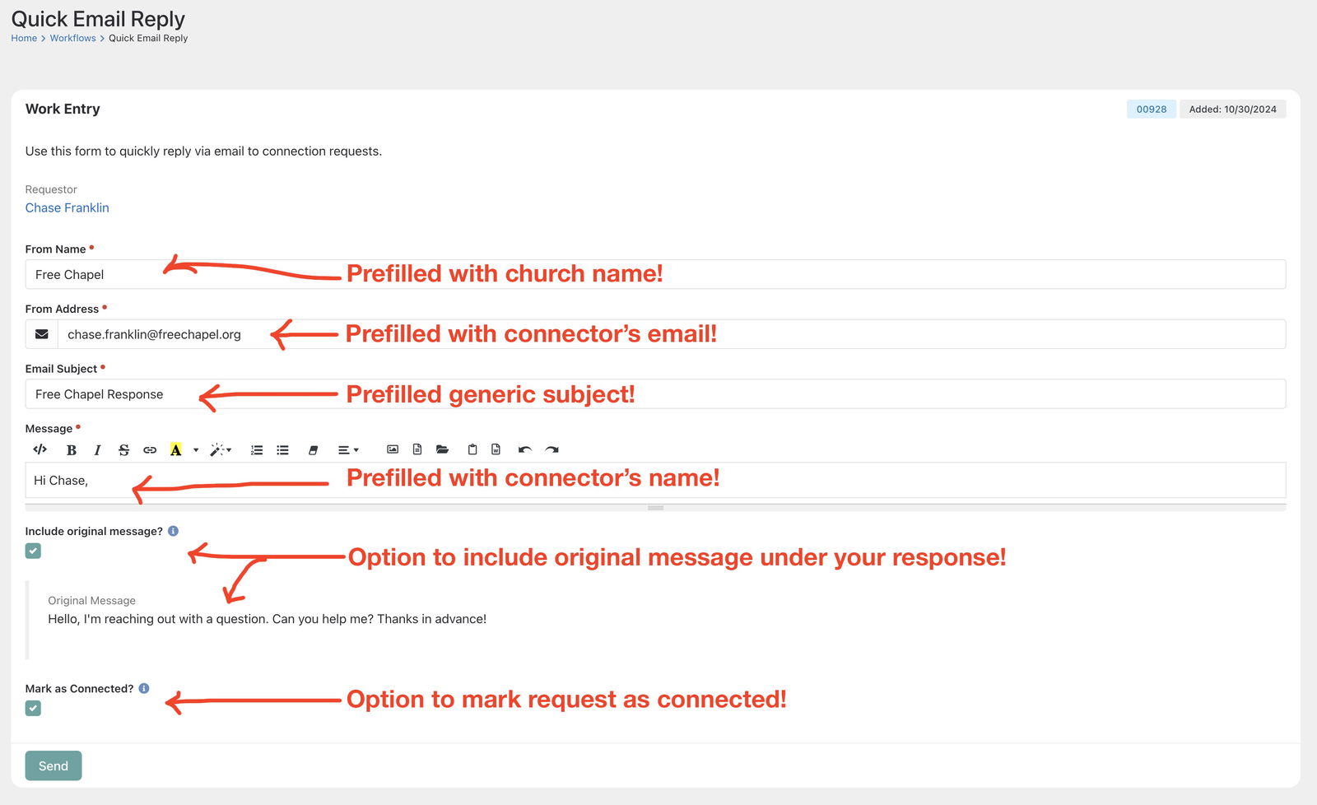Click info icon beside Include original message
The width and height of the screenshot is (1317, 805).
[173, 531]
